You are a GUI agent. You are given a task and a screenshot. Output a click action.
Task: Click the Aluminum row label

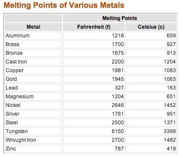(x=17, y=36)
